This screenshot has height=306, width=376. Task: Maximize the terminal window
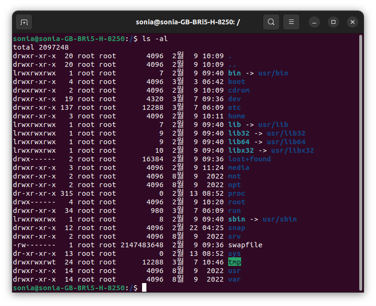333,22
